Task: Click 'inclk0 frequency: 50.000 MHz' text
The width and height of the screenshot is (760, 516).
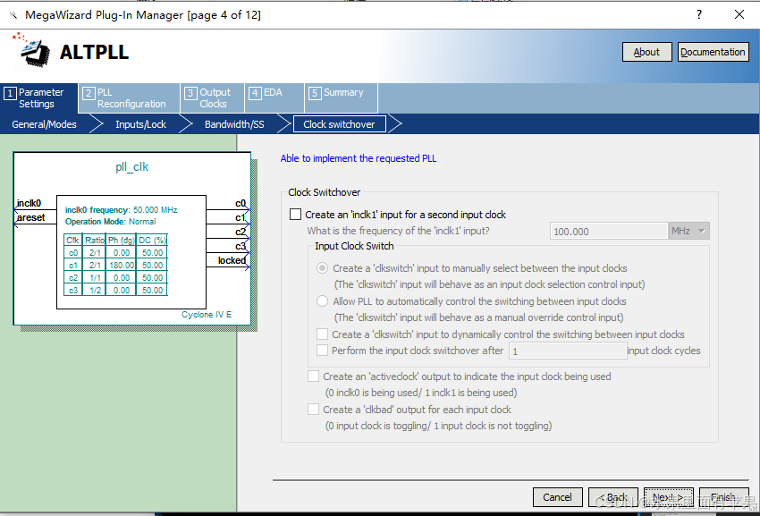Action: pos(122,210)
